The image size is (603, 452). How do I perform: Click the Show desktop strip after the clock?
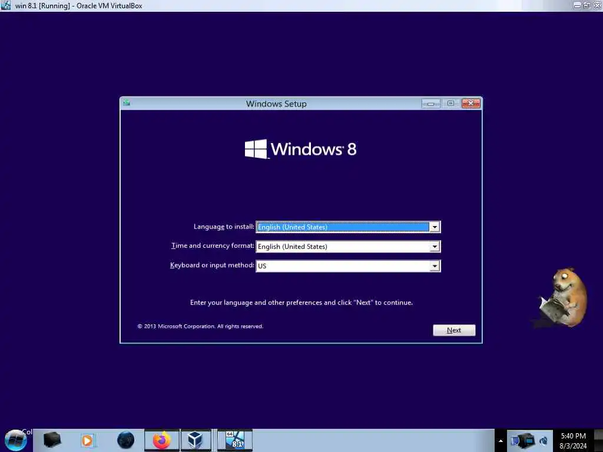tap(598, 440)
